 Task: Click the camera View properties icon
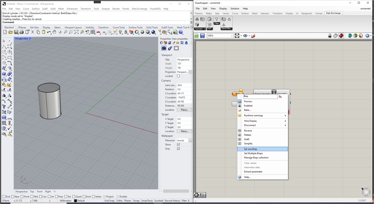tap(164, 48)
